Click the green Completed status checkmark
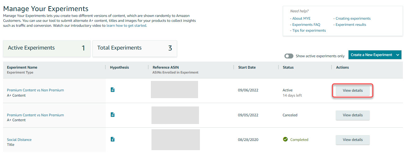 285,139
